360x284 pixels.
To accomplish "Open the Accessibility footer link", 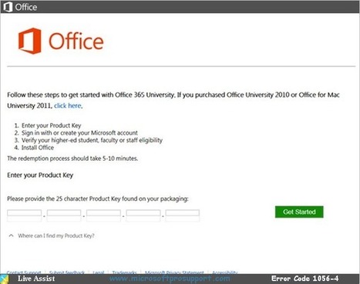I will 225,272.
